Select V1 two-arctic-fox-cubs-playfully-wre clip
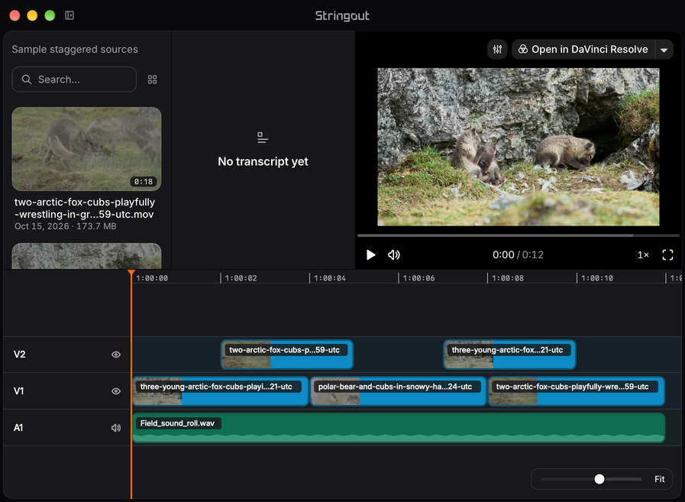Screen dimensions: 685x502 (577, 391)
